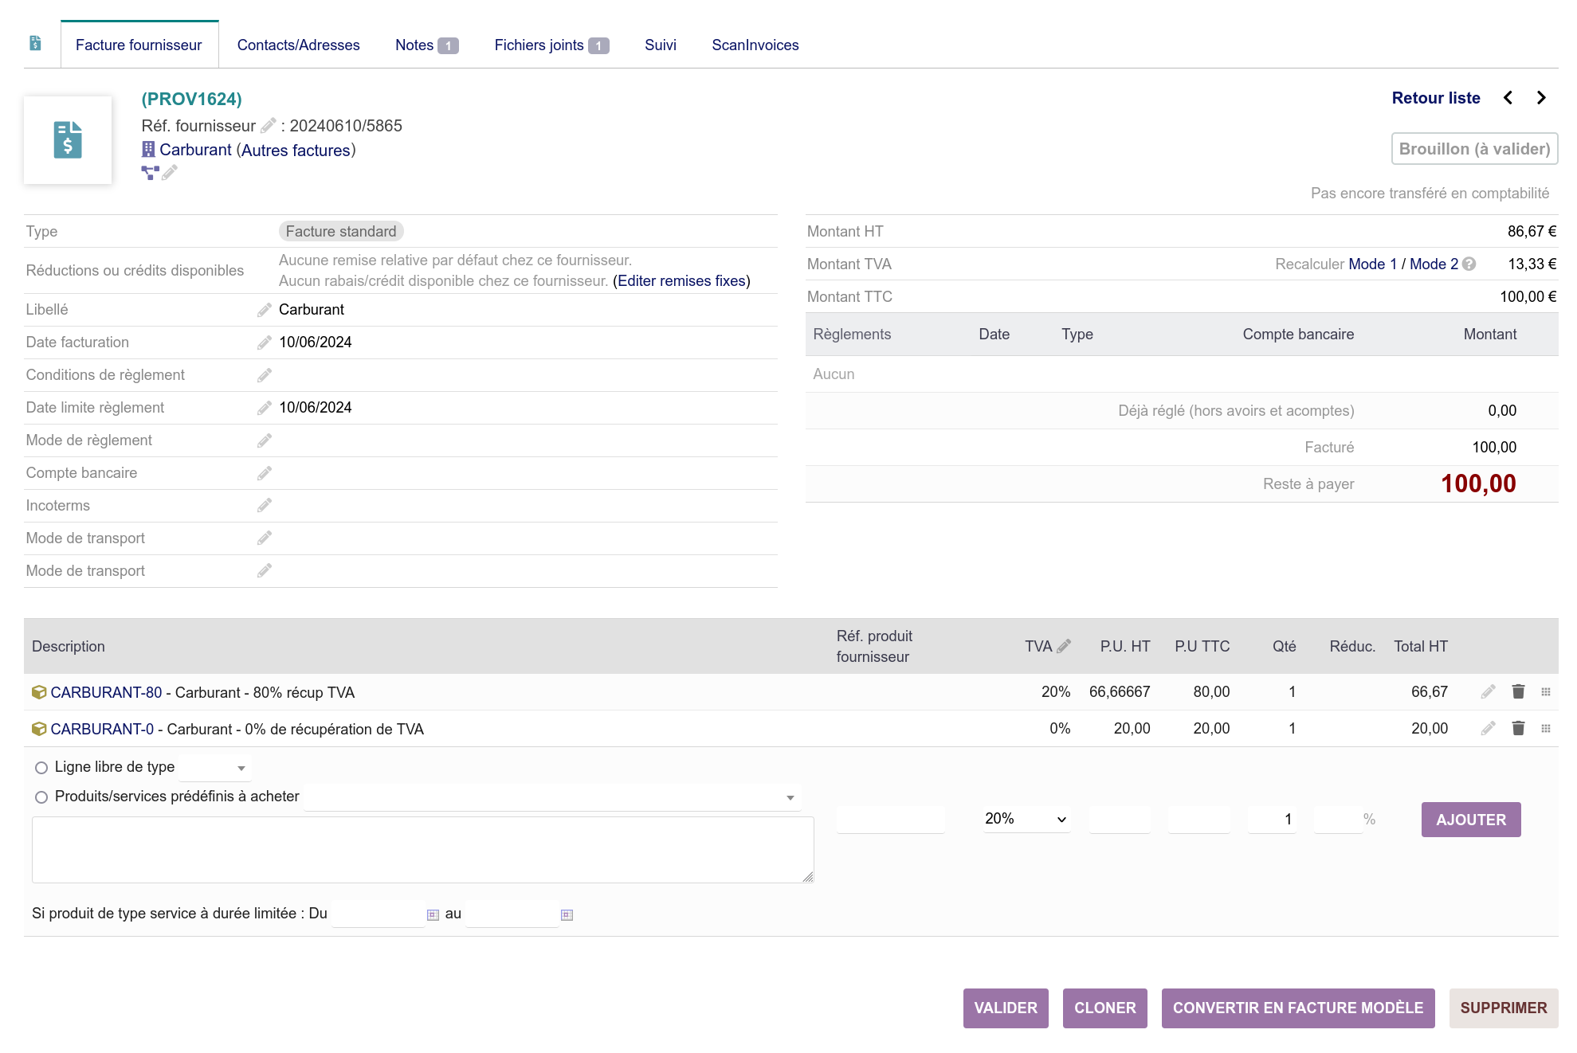Click the product icon of CARBURANT-0
The width and height of the screenshot is (1577, 1053).
pos(39,729)
